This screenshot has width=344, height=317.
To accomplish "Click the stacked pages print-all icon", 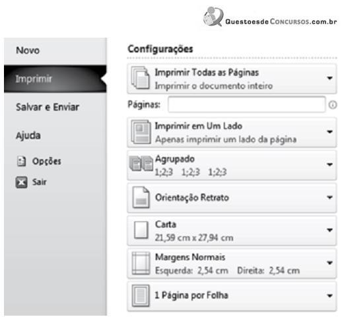I will (x=141, y=78).
